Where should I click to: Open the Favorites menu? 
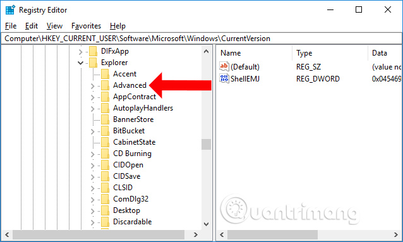pyautogui.click(x=86, y=26)
